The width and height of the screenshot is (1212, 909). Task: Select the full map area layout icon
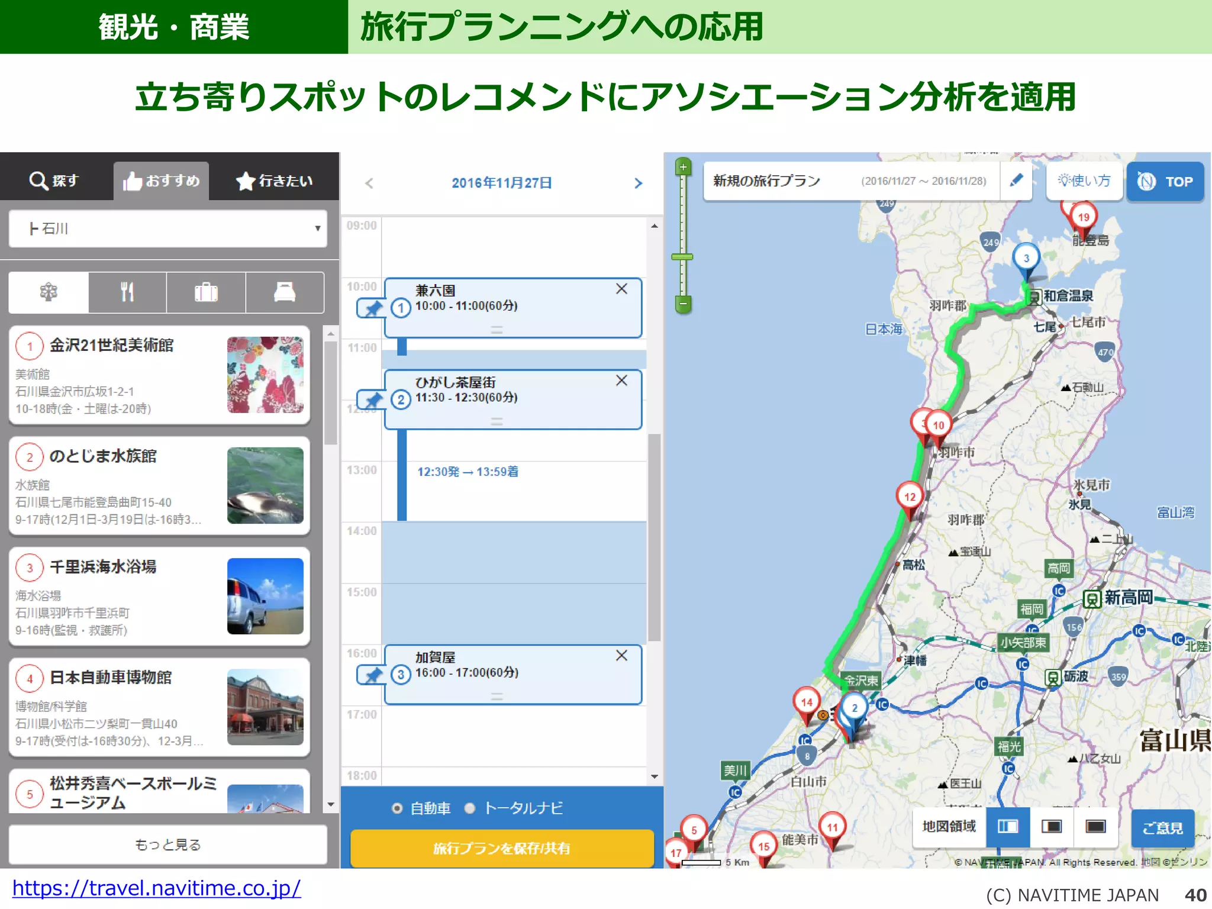(1095, 826)
